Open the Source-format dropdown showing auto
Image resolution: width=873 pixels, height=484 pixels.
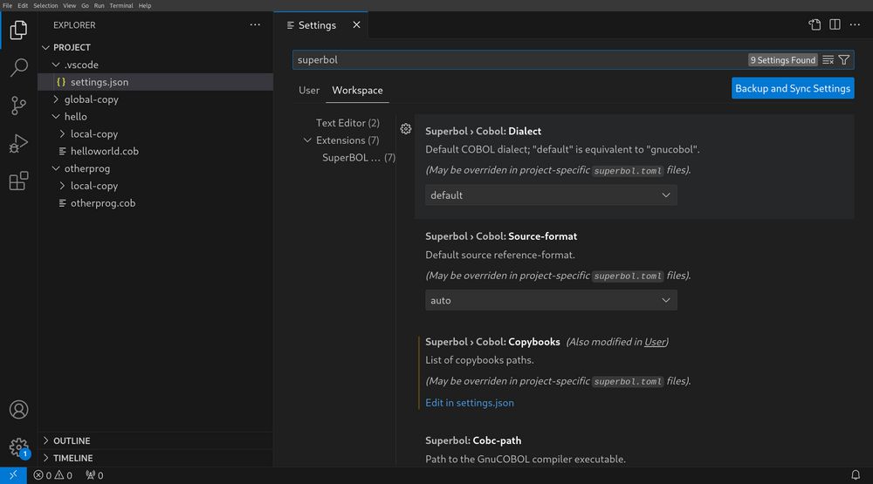point(551,300)
